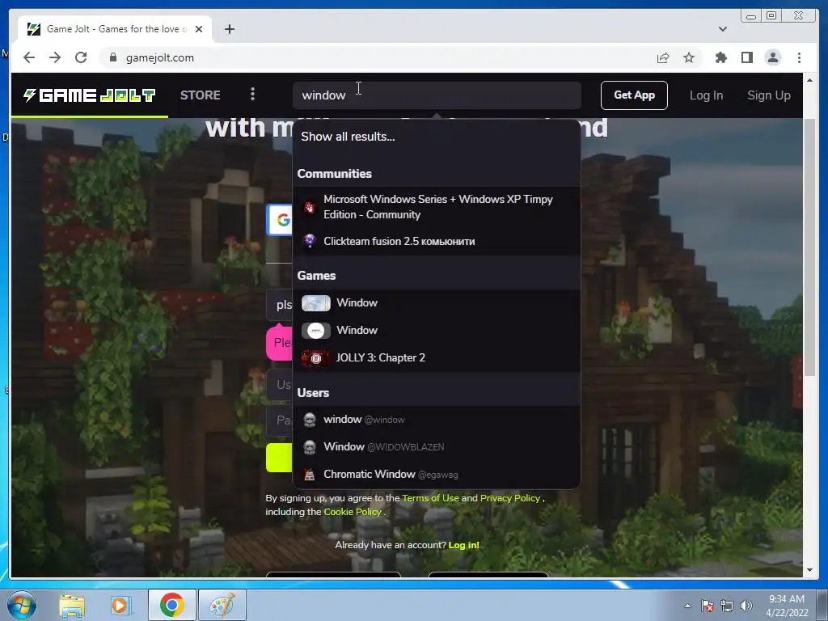Click Log In in the header
This screenshot has height=621, width=828.
tap(706, 95)
